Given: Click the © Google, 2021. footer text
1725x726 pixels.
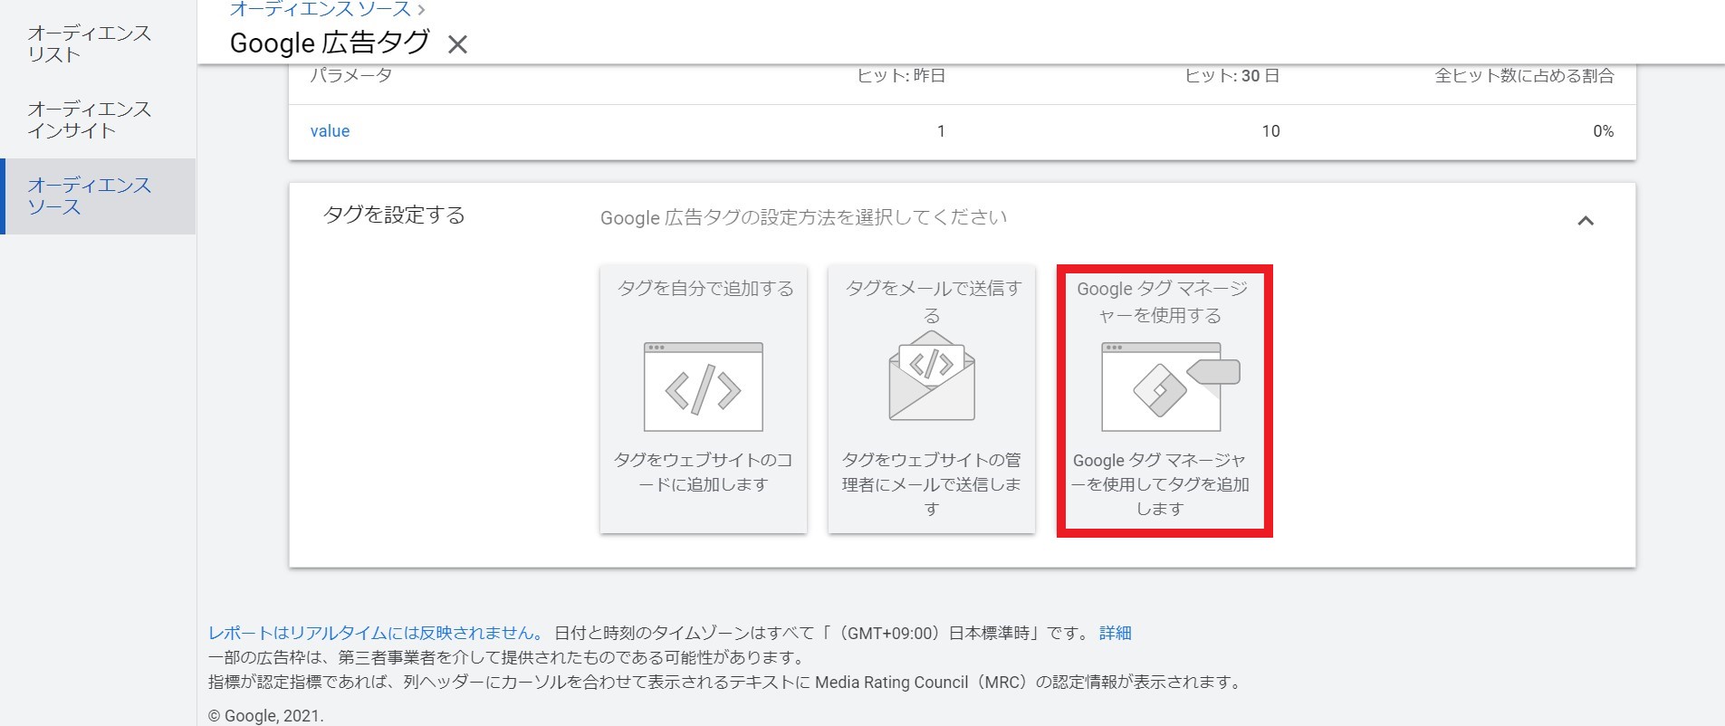Looking at the screenshot, I should coord(265,716).
